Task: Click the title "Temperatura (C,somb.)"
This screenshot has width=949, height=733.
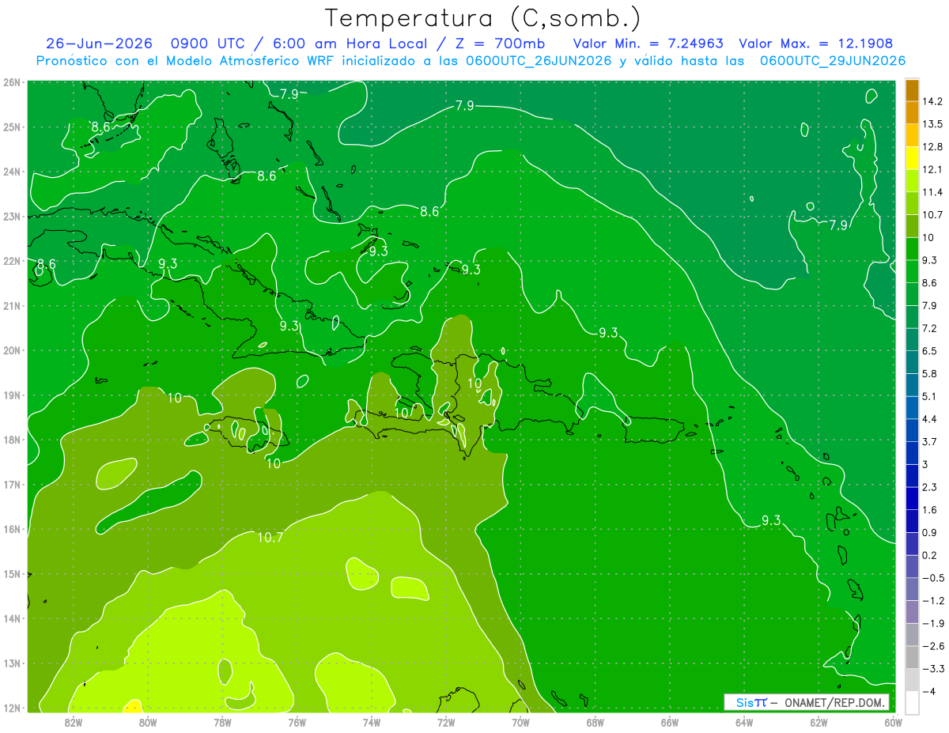Action: coord(483,18)
